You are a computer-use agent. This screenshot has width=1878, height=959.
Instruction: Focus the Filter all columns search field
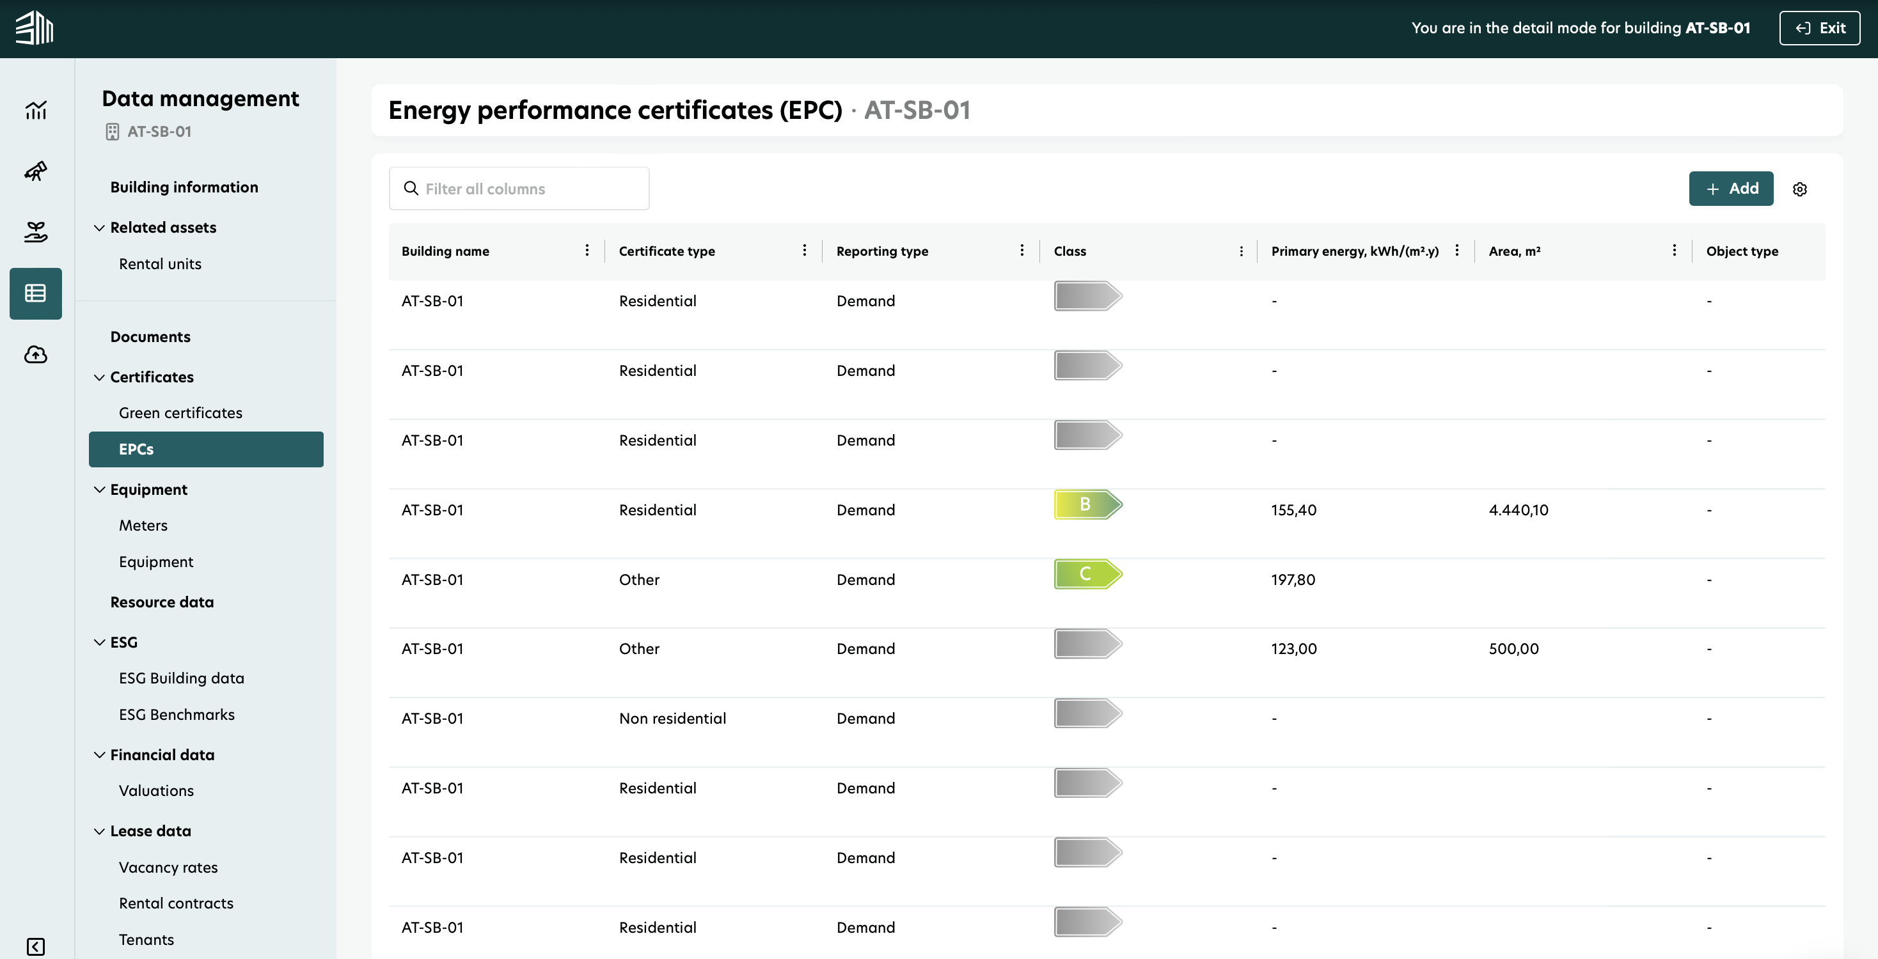[x=518, y=189]
